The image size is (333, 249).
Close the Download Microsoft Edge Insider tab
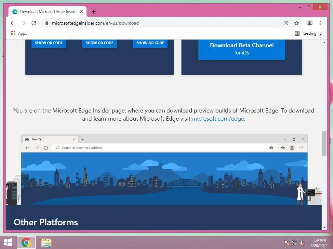tap(81, 12)
